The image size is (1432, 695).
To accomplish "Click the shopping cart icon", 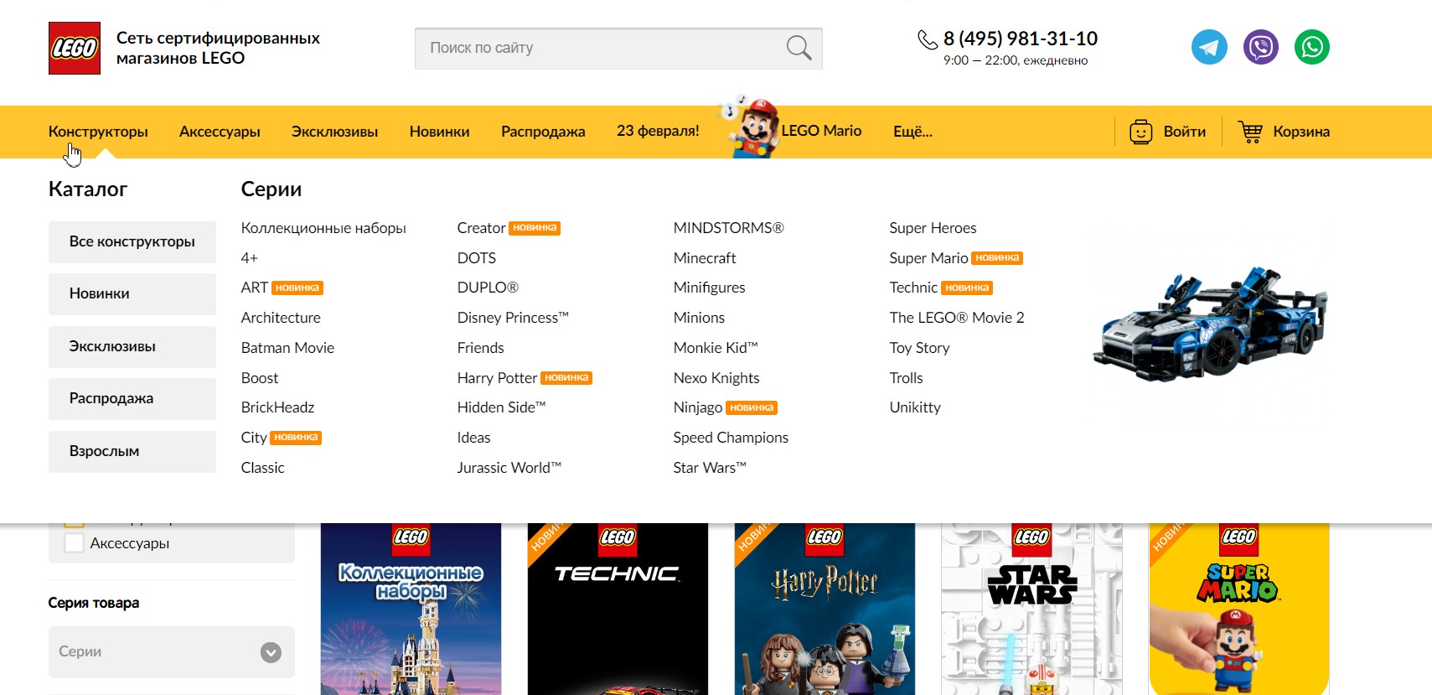I will tap(1250, 132).
